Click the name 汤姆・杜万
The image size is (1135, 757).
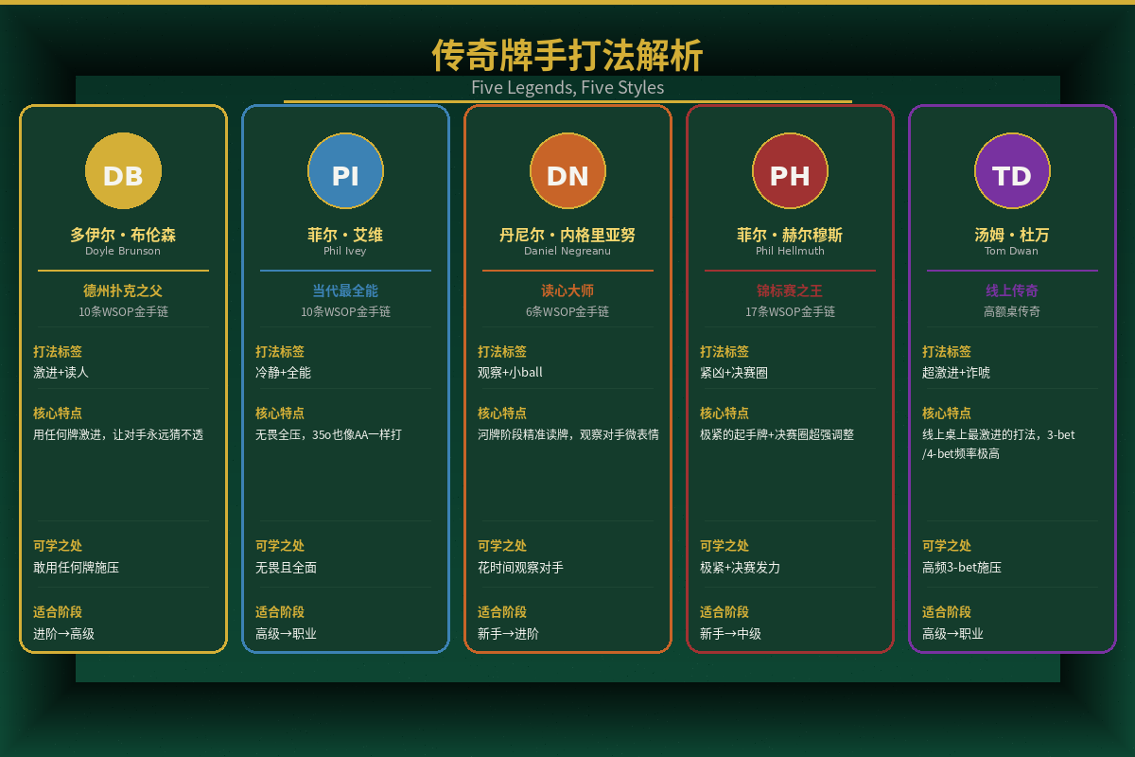pyautogui.click(x=1012, y=235)
